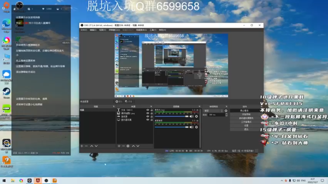Open the Help menu in OBS
328x184 pixels.
[162, 30]
